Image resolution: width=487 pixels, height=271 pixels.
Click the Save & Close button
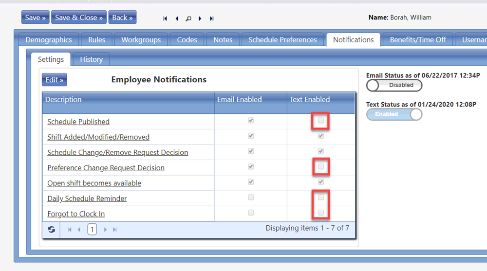coord(79,18)
